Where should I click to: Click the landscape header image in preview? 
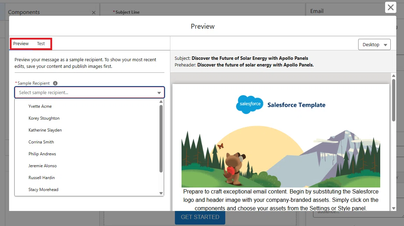[281, 156]
